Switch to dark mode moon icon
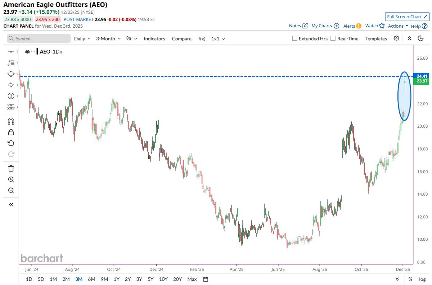Screen dimensions: 432x285 (x=420, y=39)
